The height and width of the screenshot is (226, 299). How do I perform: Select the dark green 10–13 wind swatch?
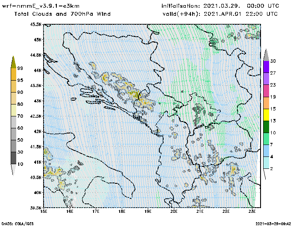click(266, 127)
